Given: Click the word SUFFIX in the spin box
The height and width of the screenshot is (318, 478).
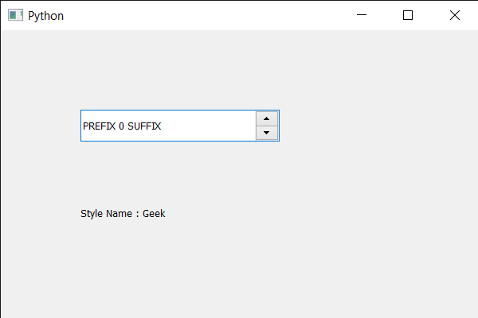Looking at the screenshot, I should point(144,126).
